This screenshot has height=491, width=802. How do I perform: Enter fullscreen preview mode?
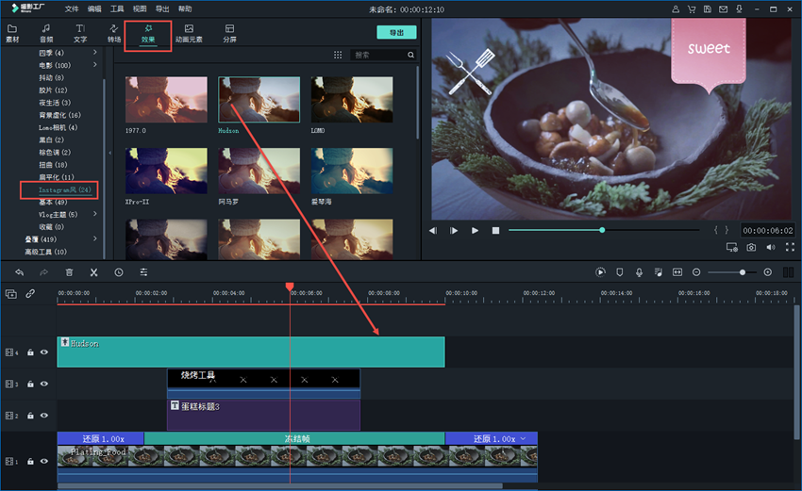coord(789,248)
